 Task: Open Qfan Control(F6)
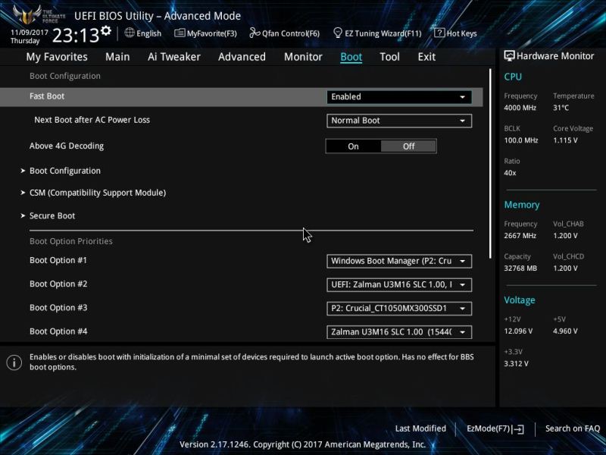[x=285, y=33]
